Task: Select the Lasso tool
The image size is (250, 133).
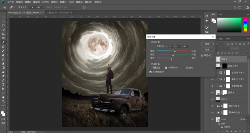Action: [3, 25]
